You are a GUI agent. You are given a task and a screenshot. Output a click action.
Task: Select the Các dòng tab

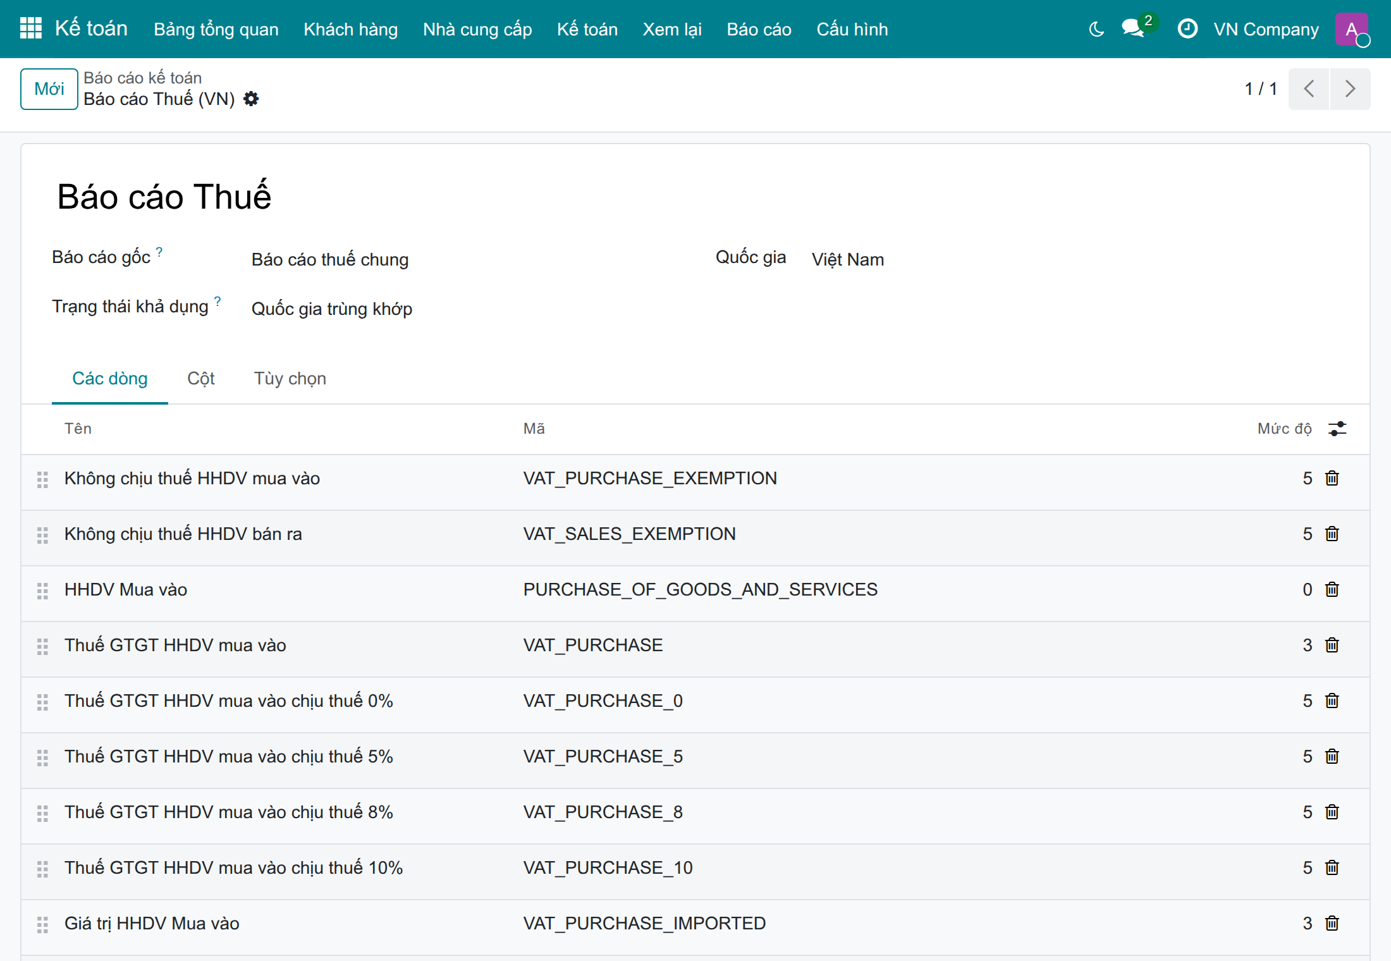[110, 378]
